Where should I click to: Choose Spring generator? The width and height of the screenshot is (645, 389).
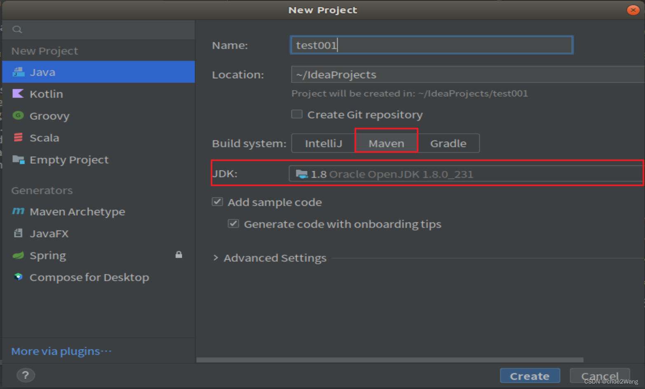[99, 255]
